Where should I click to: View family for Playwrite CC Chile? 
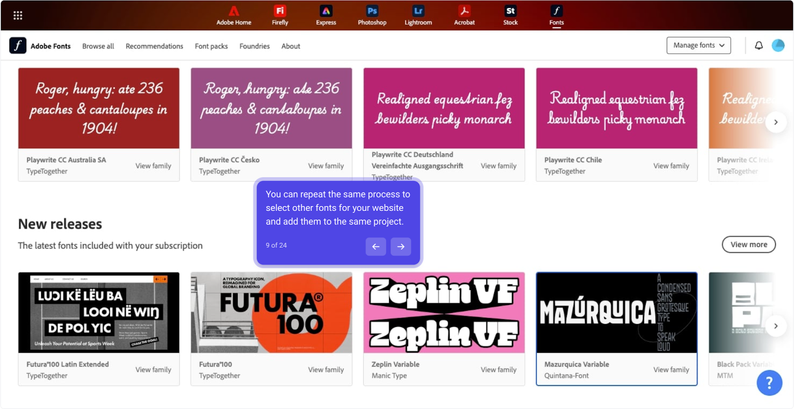(671, 166)
